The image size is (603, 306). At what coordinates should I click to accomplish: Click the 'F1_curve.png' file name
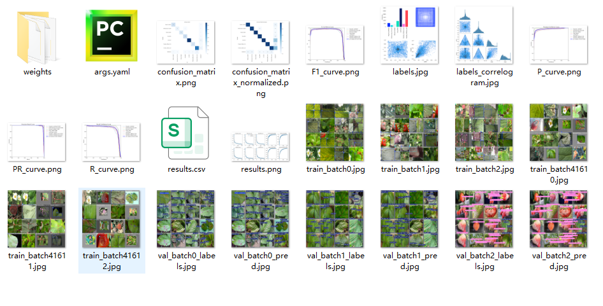(335, 72)
